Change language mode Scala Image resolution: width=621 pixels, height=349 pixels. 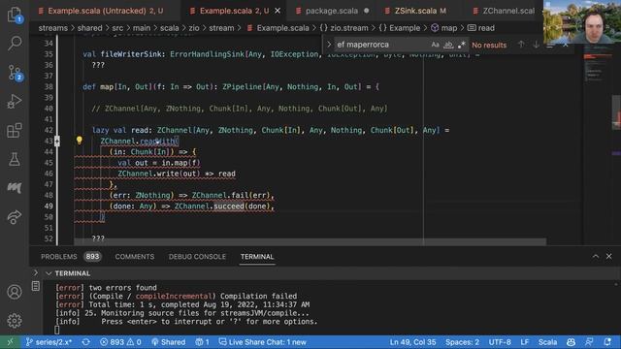tap(547, 342)
